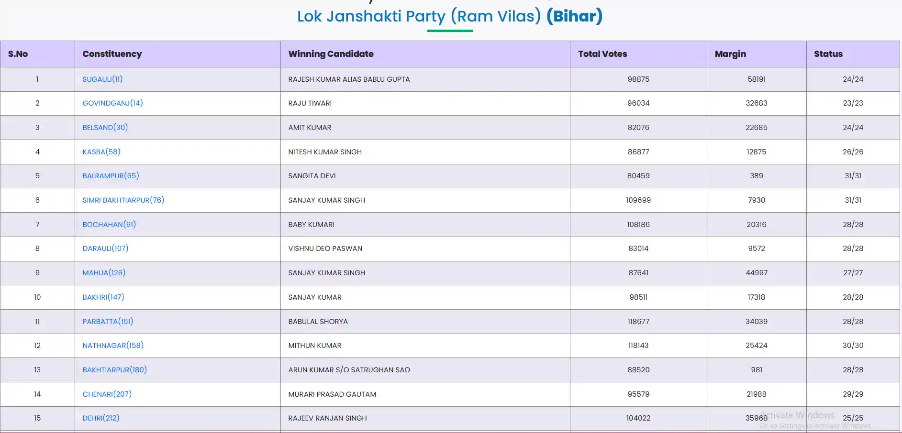902x433 pixels.
Task: Open the BAKHRI(147) link
Action: tap(103, 297)
